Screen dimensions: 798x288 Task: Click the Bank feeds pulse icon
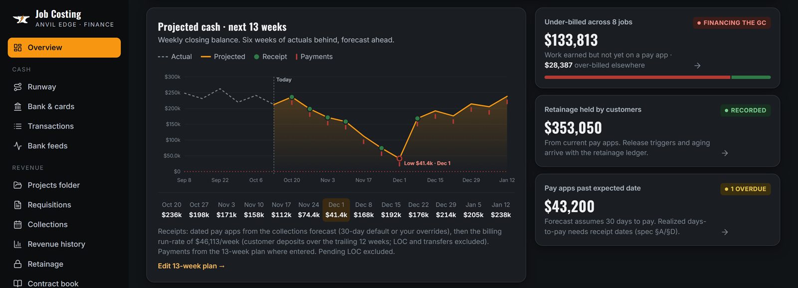pos(18,146)
